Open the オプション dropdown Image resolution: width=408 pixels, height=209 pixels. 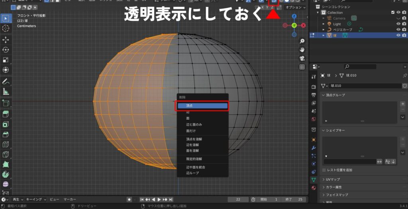pyautogui.click(x=295, y=7)
